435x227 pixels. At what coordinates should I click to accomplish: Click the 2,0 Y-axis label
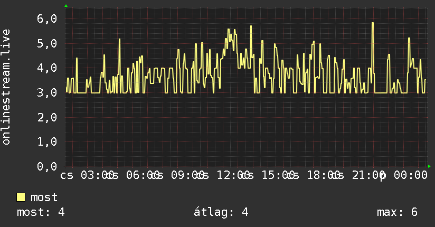point(47,117)
